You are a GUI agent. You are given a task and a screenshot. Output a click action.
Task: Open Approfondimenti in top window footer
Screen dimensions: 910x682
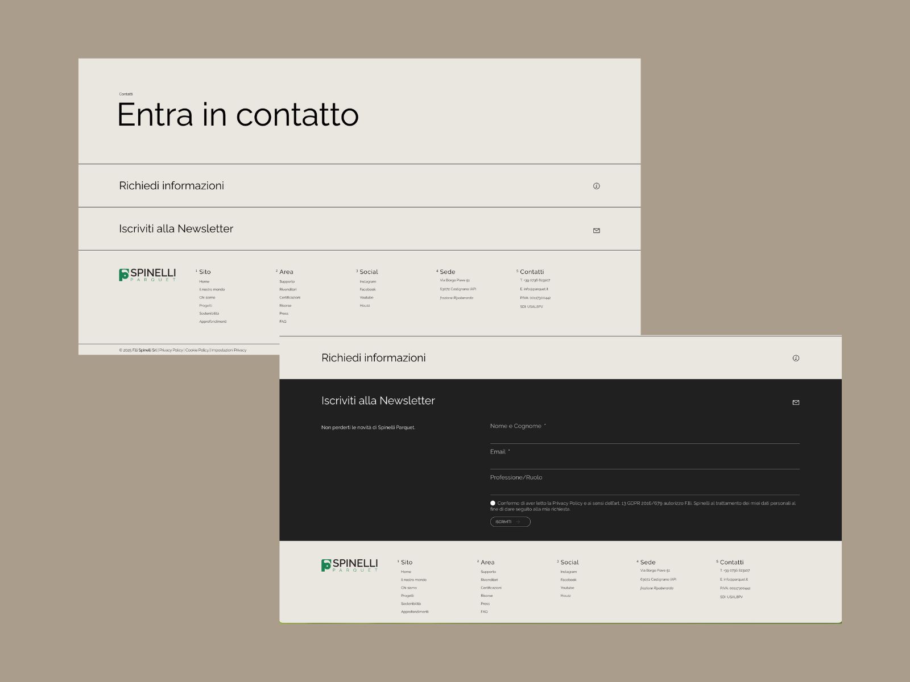click(213, 321)
